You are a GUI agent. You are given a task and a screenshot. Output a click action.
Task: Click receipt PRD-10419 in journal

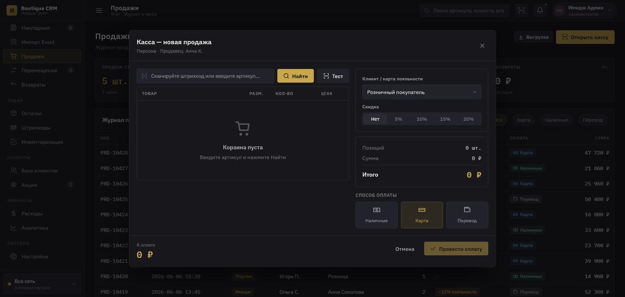pyautogui.click(x=114, y=292)
